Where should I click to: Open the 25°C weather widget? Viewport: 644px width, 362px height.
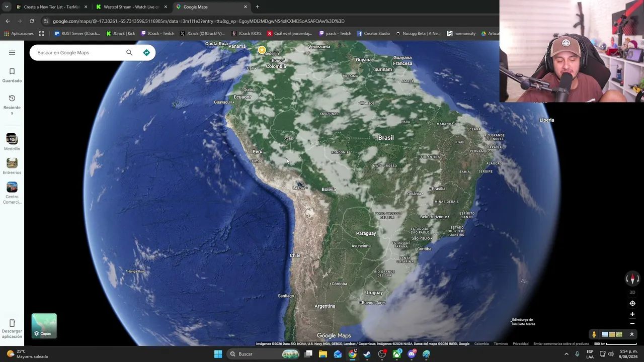[x=28, y=354]
